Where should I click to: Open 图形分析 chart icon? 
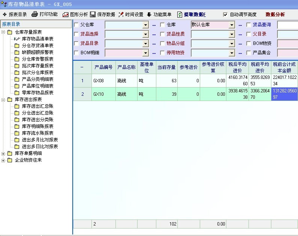66,15
